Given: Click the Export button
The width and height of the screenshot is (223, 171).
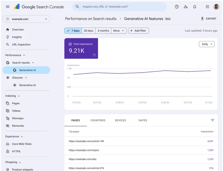Looking at the screenshot, I should pyautogui.click(x=209, y=19).
